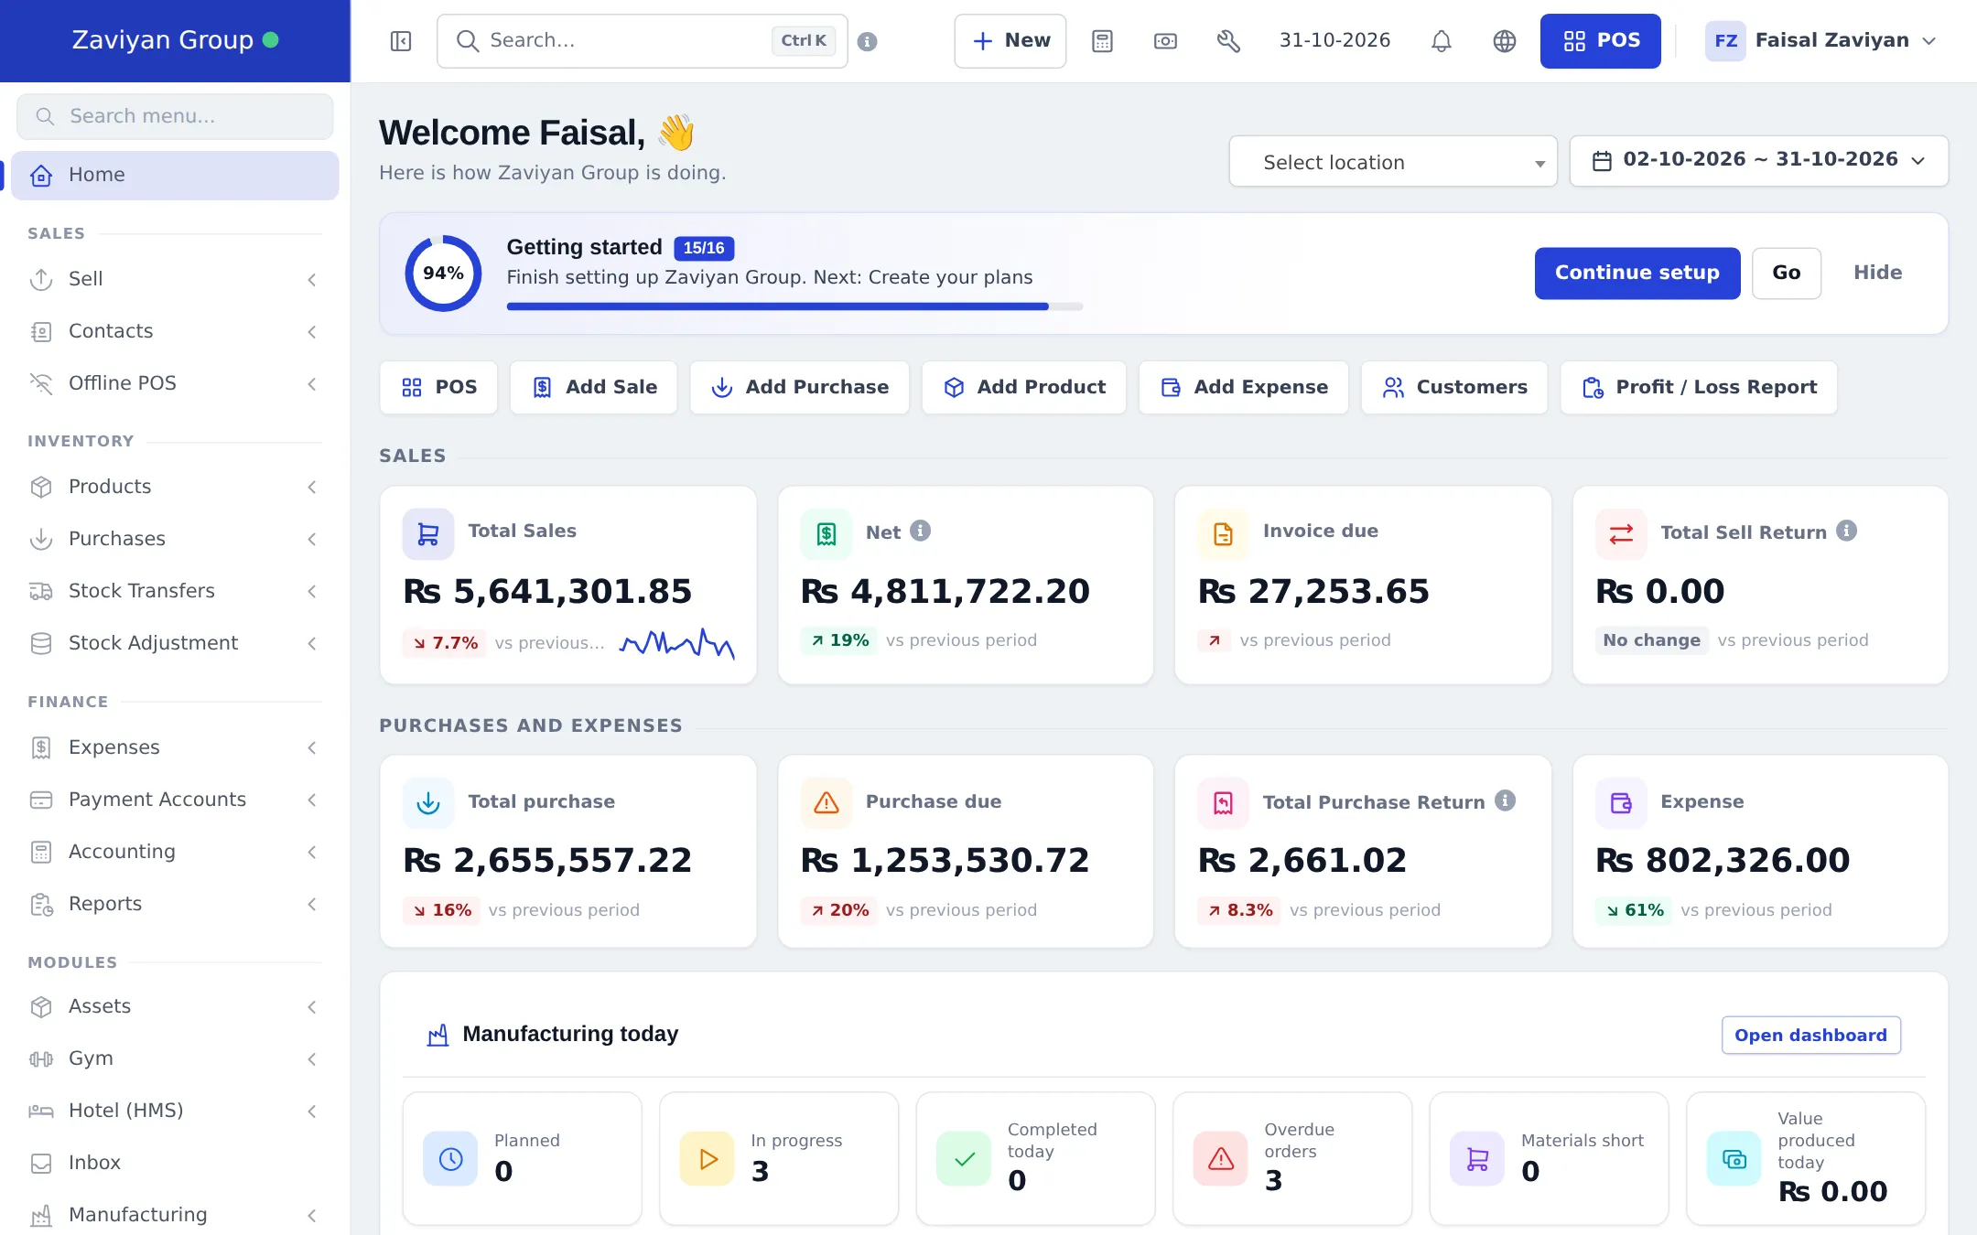Collapse the sidebar with the panel toggle icon

(x=401, y=41)
